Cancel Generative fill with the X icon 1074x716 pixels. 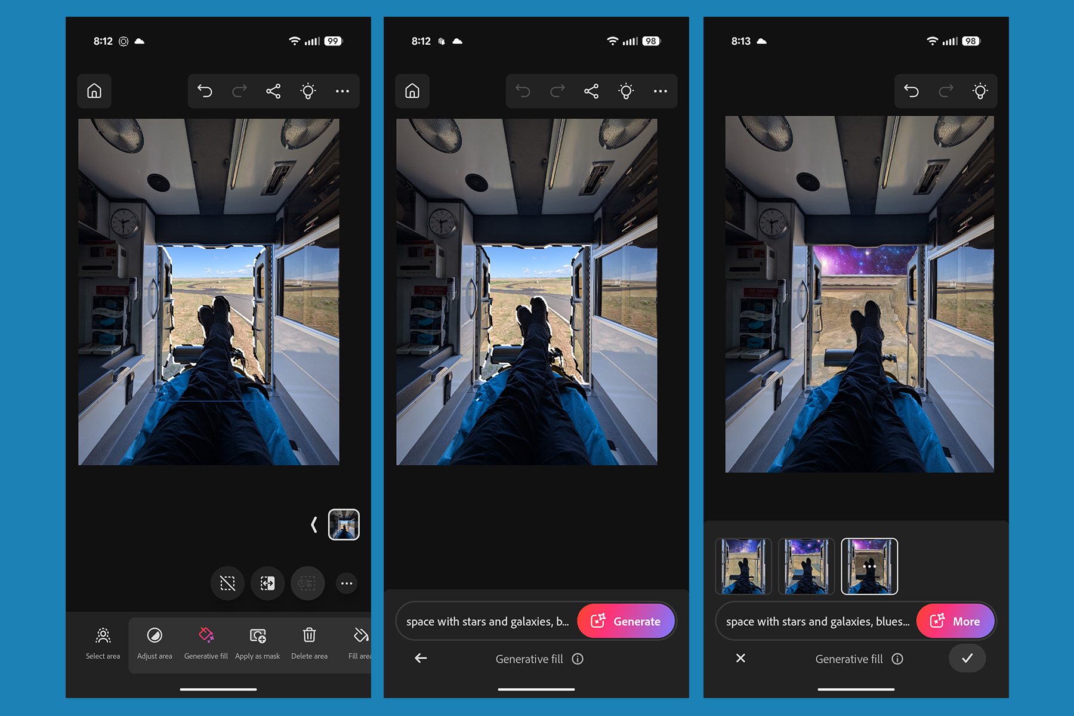coord(740,658)
